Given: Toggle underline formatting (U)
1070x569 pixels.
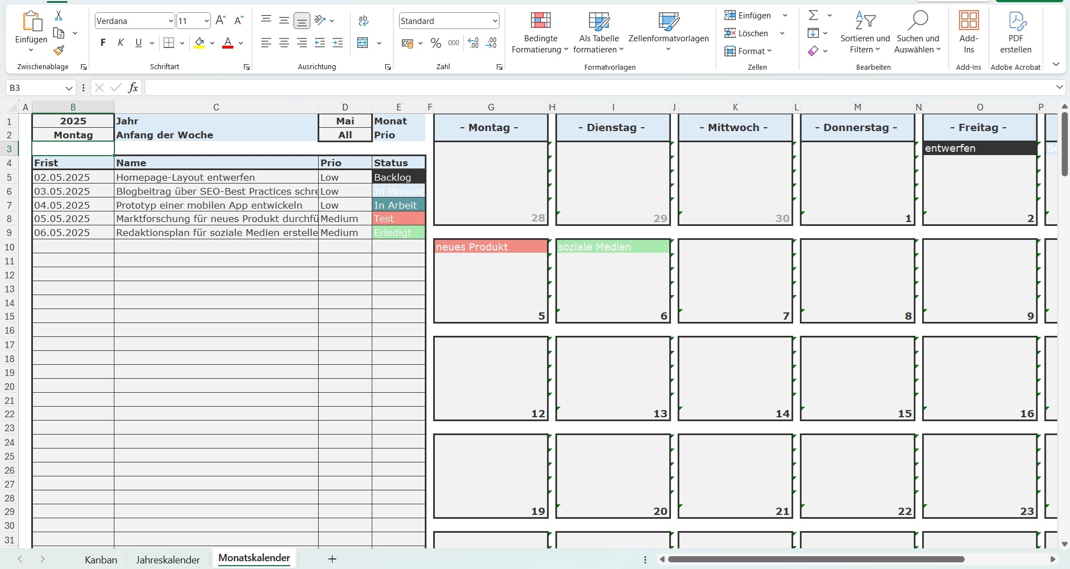Looking at the screenshot, I should tap(138, 43).
